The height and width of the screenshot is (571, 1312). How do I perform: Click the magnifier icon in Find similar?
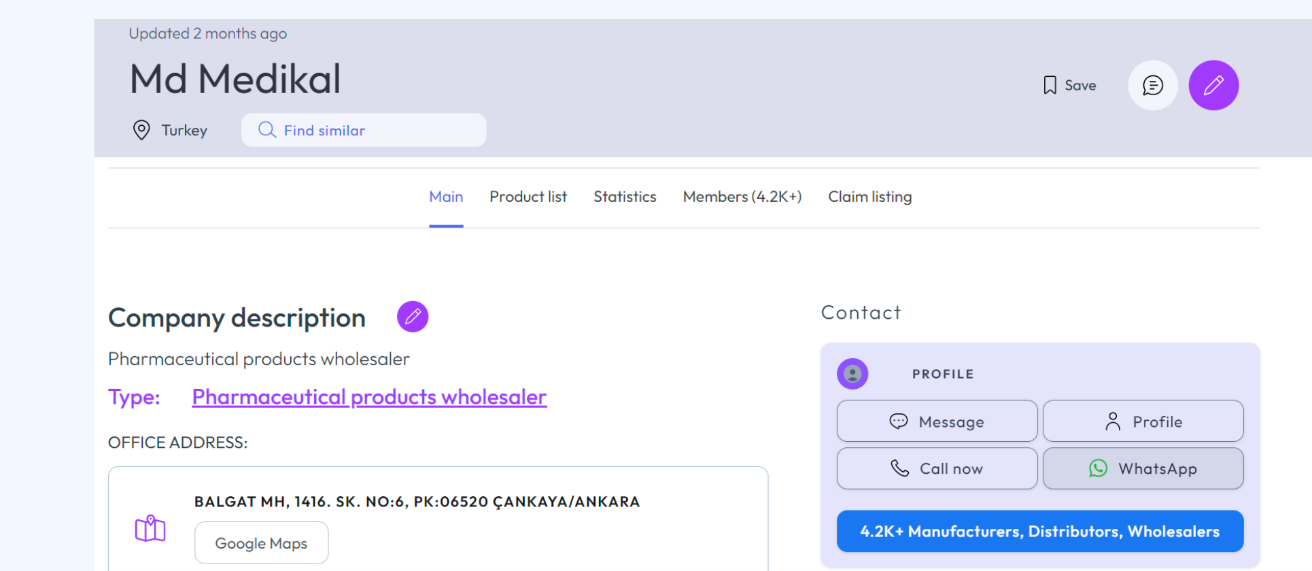pos(267,130)
